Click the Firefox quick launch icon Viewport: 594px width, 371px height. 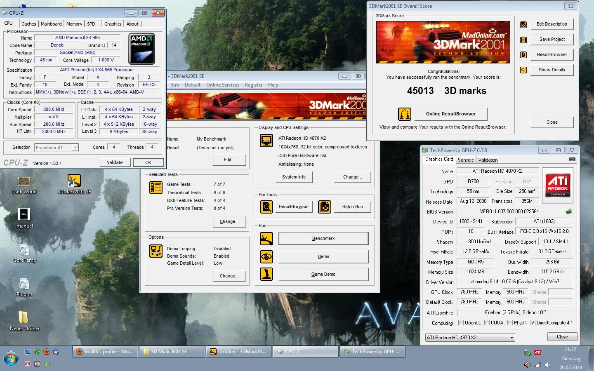(47, 352)
